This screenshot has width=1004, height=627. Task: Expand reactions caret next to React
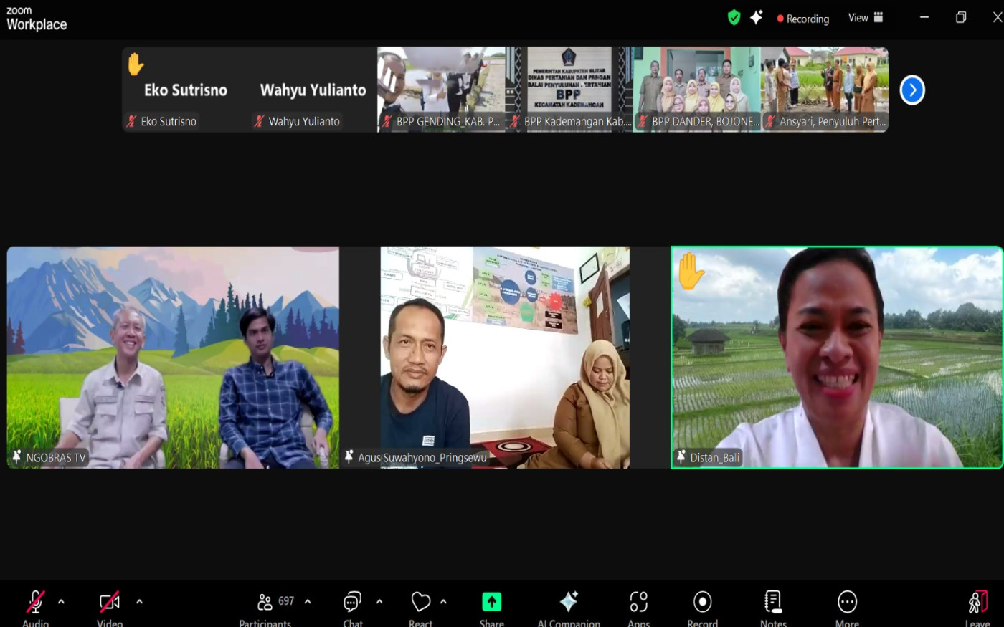tap(443, 602)
